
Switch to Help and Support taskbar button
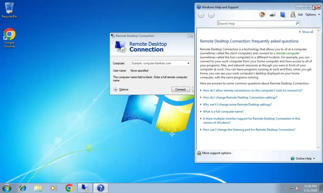click(101, 188)
